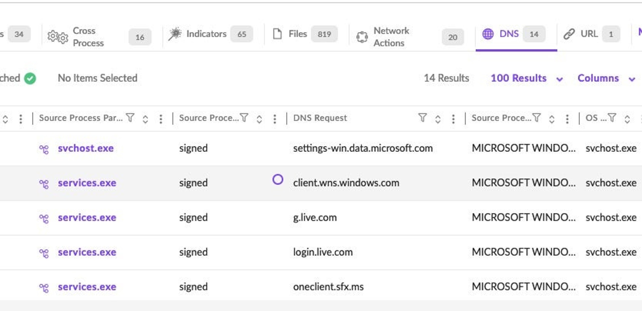Sort the Source Process Parent column
The image size is (642, 311).
coord(145,119)
